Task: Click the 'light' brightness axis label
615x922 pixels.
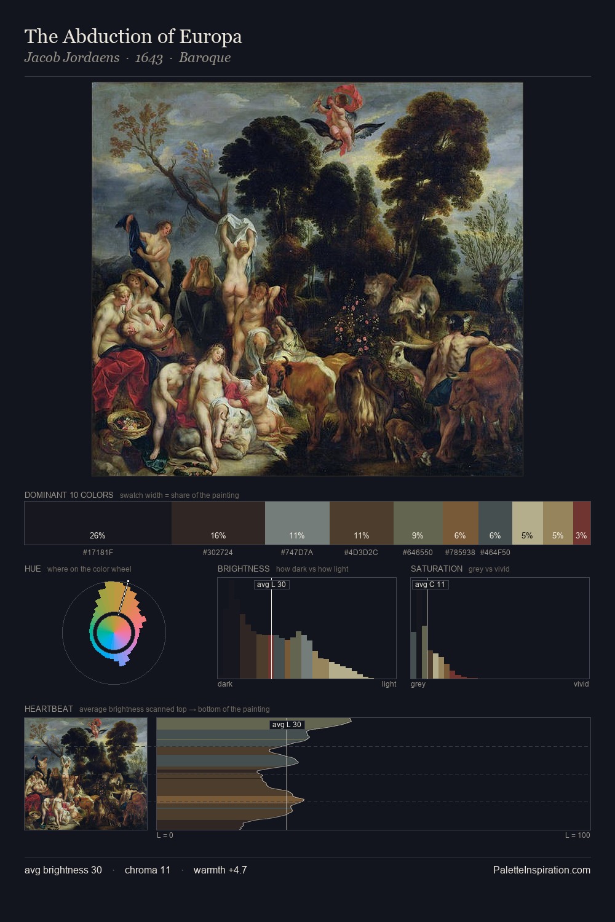Action: pyautogui.click(x=389, y=684)
